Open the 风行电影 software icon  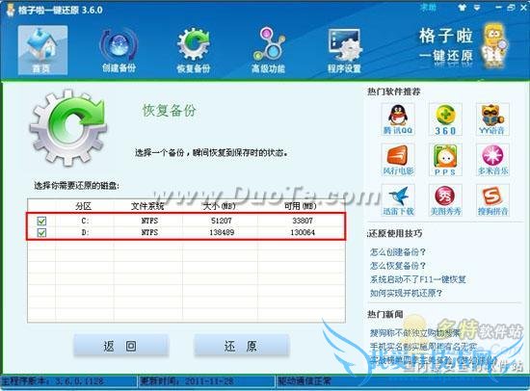(x=398, y=160)
